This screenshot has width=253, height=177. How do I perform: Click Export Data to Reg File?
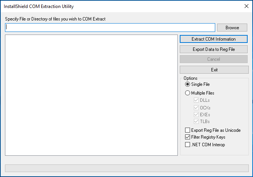(x=214, y=49)
